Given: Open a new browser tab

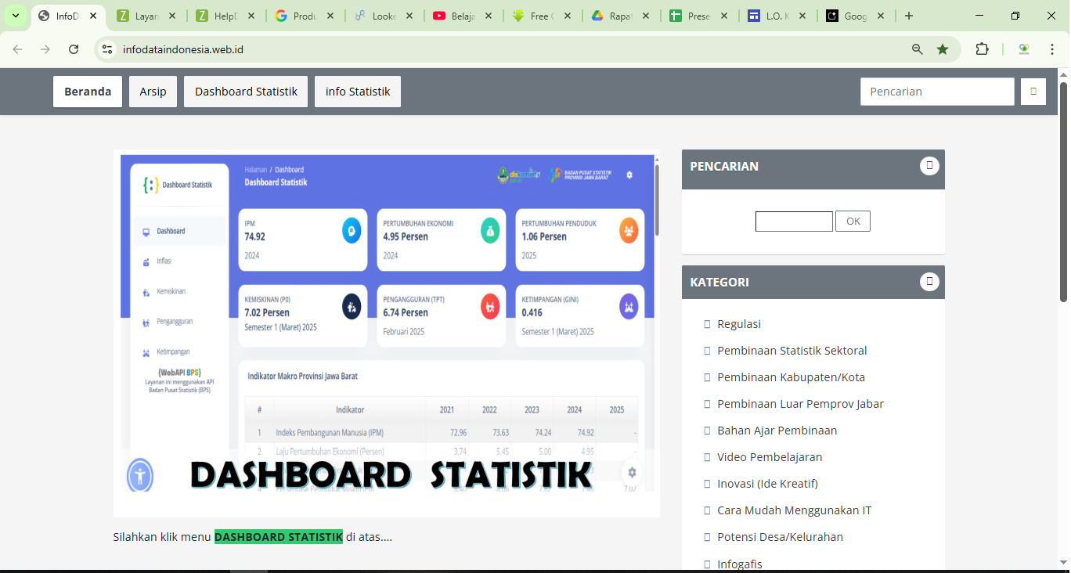Looking at the screenshot, I should (x=908, y=16).
